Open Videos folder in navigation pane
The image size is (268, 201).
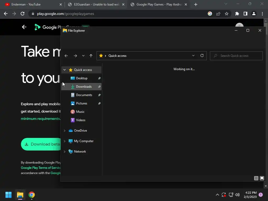[x=81, y=120]
